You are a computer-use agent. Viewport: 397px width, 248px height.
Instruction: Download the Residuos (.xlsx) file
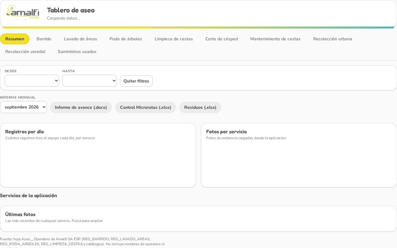(200, 108)
